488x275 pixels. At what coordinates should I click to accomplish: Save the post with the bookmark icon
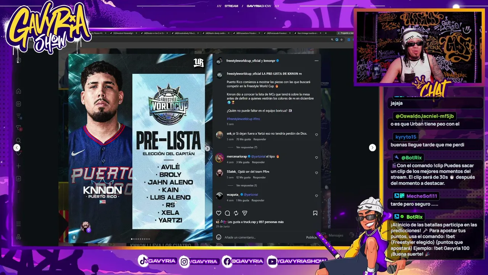(315, 213)
